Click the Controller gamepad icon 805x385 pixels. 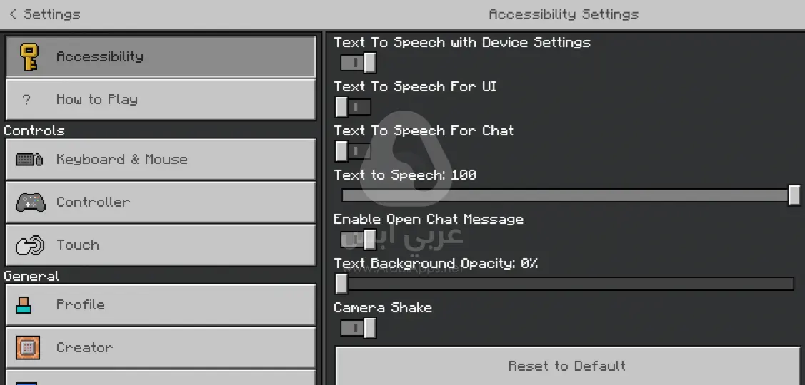click(x=30, y=202)
